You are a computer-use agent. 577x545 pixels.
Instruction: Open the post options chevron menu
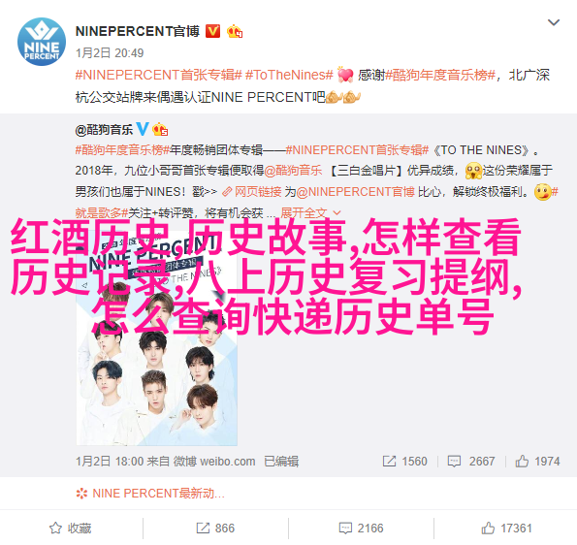point(554,22)
